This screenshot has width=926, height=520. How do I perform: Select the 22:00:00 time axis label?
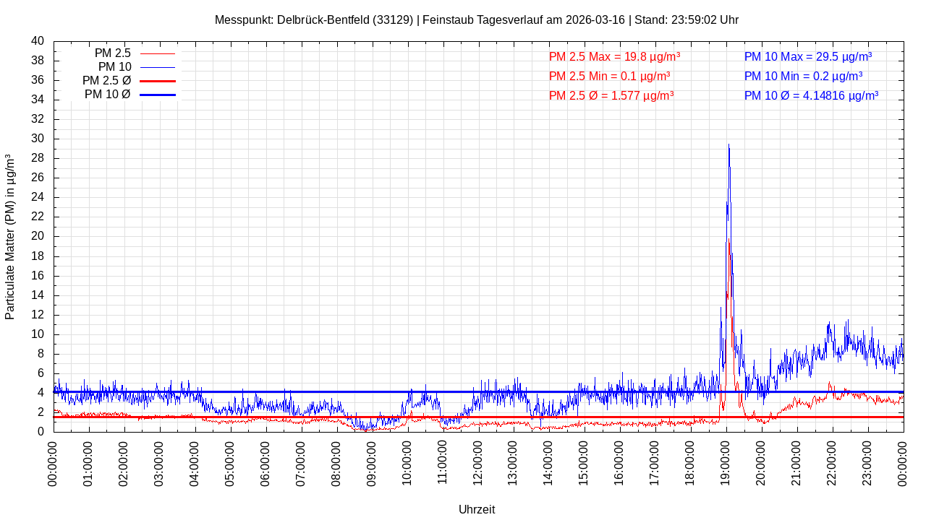click(x=833, y=463)
